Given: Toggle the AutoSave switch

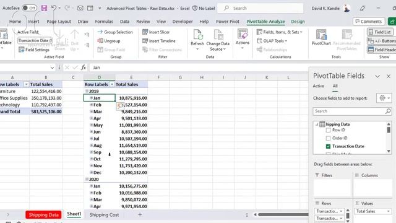Looking at the screenshot, I should click(x=29, y=8).
